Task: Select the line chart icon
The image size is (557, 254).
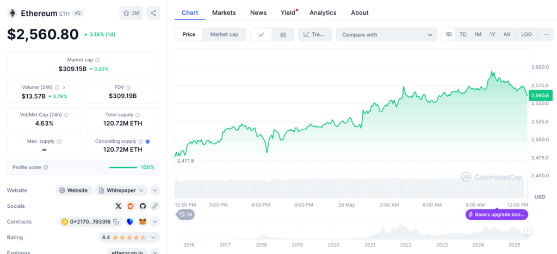Action: click(x=262, y=34)
